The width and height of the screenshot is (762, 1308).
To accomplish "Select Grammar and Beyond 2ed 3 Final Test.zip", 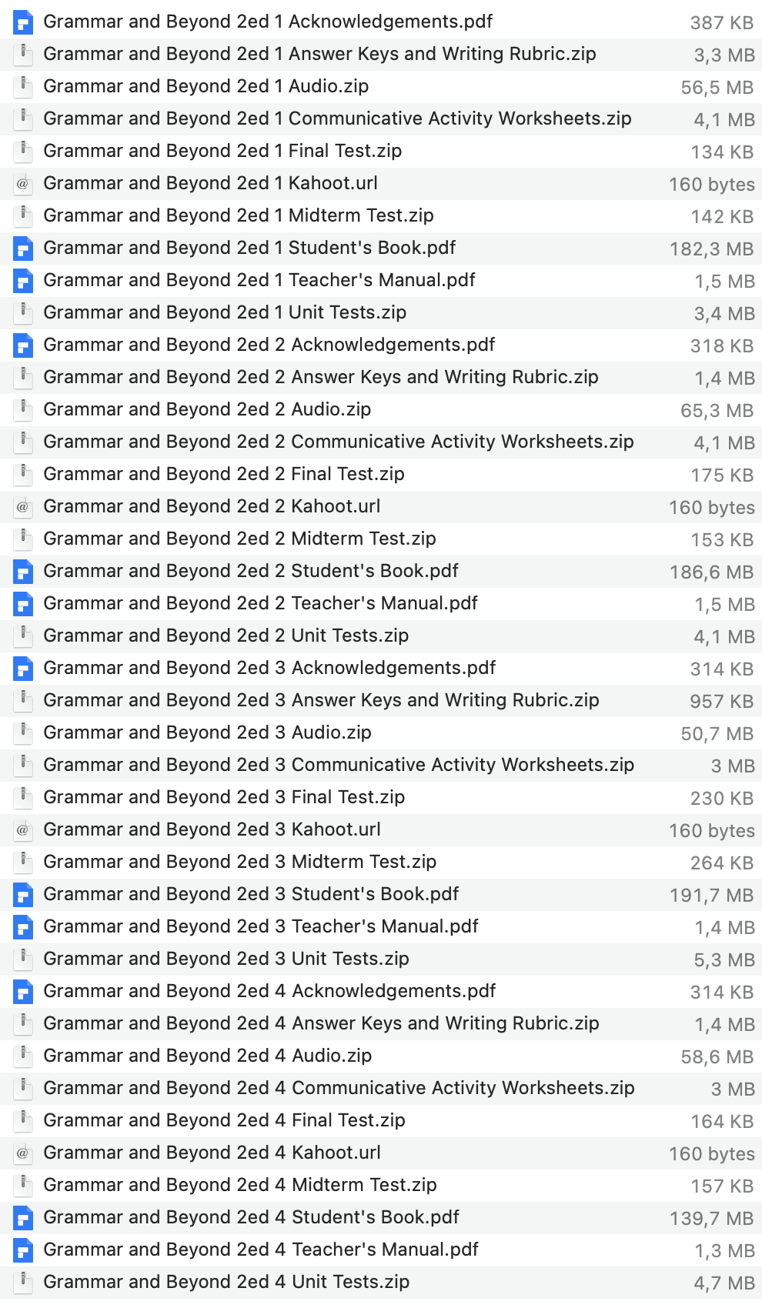I will [x=224, y=797].
